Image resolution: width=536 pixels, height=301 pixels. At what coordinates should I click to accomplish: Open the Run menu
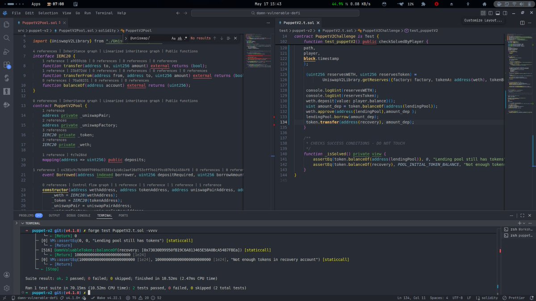pyautogui.click(x=88, y=13)
